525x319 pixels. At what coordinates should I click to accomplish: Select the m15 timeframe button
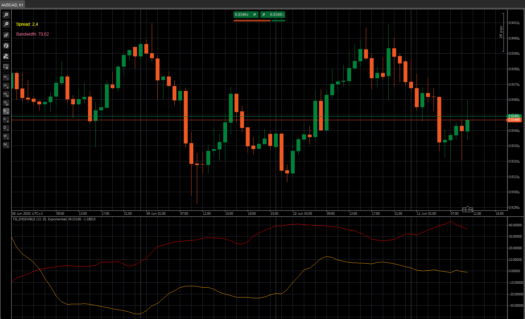pos(6,94)
